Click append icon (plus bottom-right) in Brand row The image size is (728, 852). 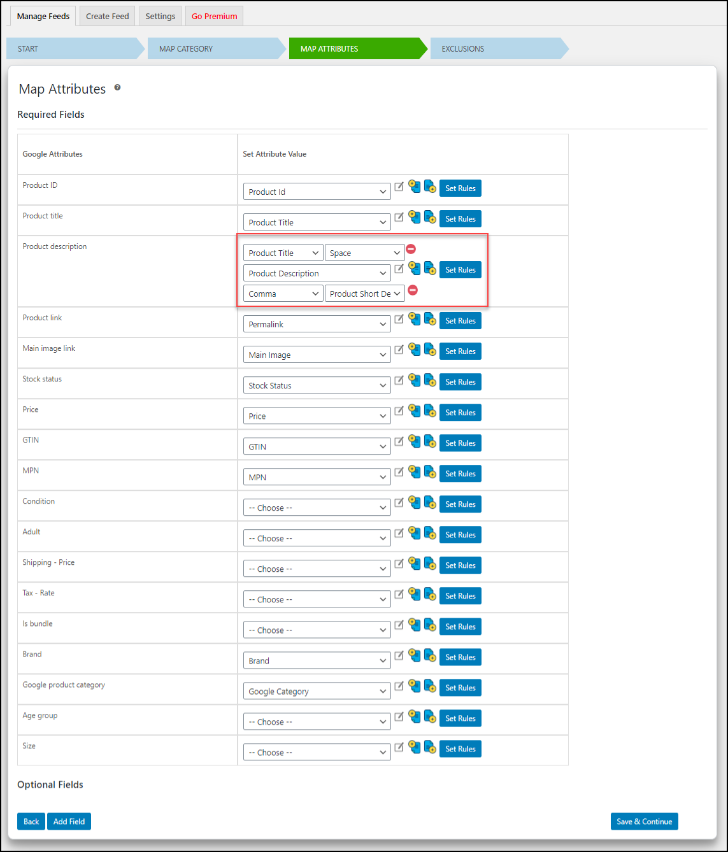coord(430,655)
